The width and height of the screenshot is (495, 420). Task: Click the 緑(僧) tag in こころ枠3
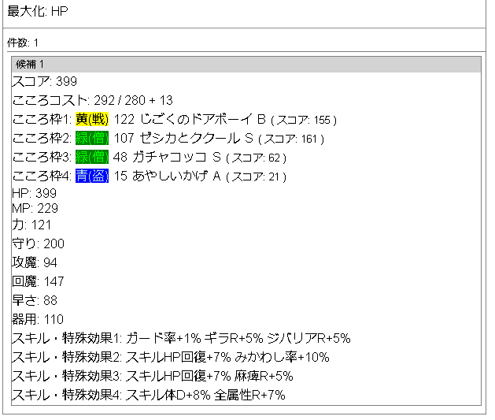[x=92, y=158]
